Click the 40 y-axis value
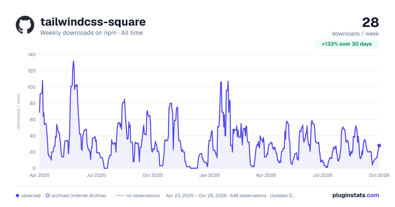 click(x=33, y=136)
